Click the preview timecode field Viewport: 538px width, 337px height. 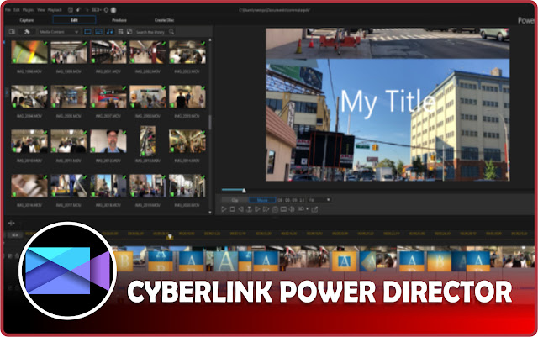click(291, 200)
